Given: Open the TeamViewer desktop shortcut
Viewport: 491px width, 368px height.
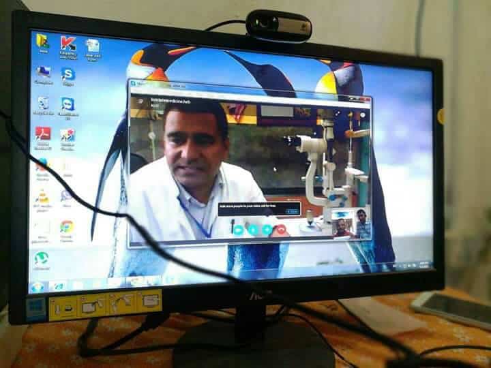Looking at the screenshot, I should coord(68,105).
